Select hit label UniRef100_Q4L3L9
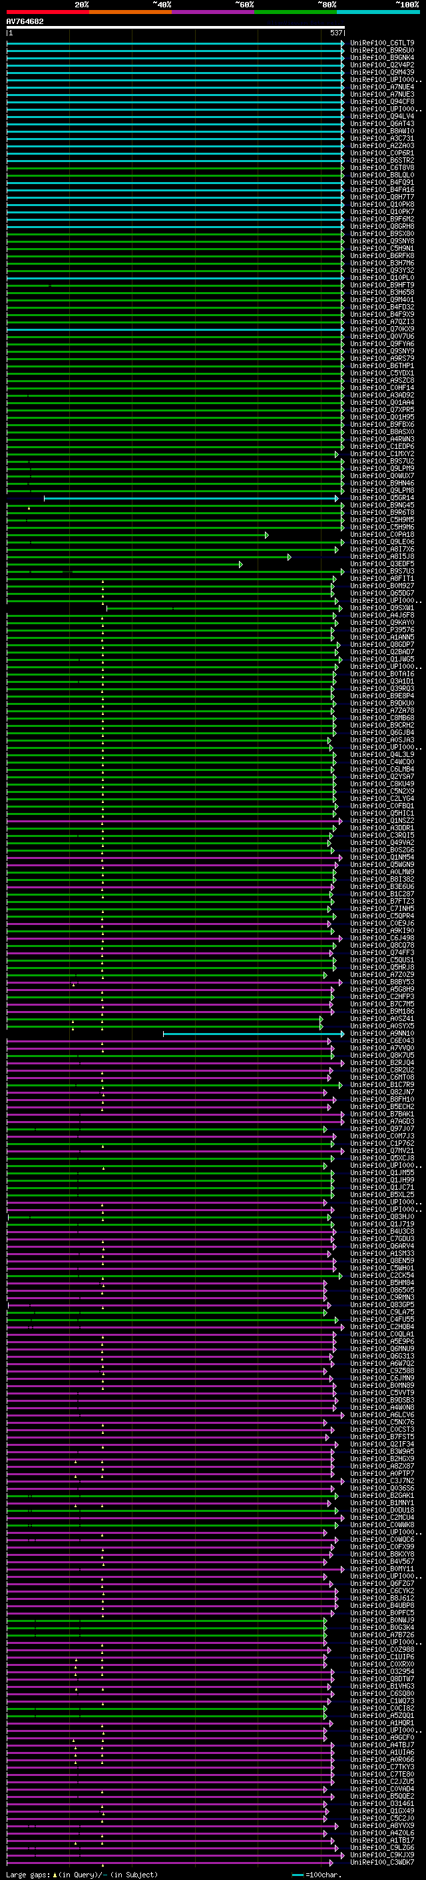Image resolution: width=426 pixels, height=1880 pixels. click(382, 755)
